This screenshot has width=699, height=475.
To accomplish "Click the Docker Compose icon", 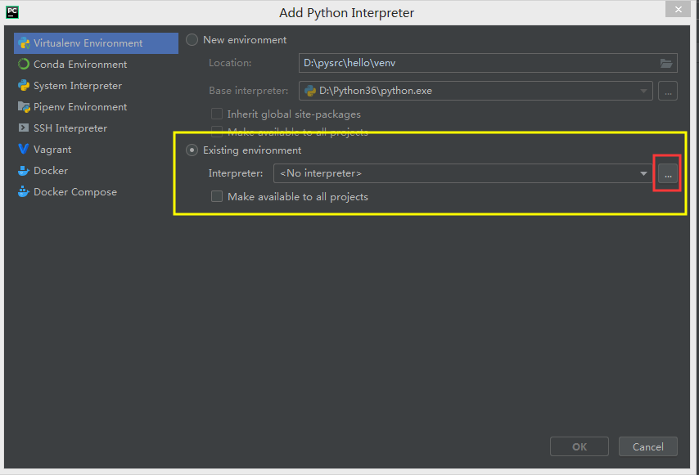I will (24, 192).
